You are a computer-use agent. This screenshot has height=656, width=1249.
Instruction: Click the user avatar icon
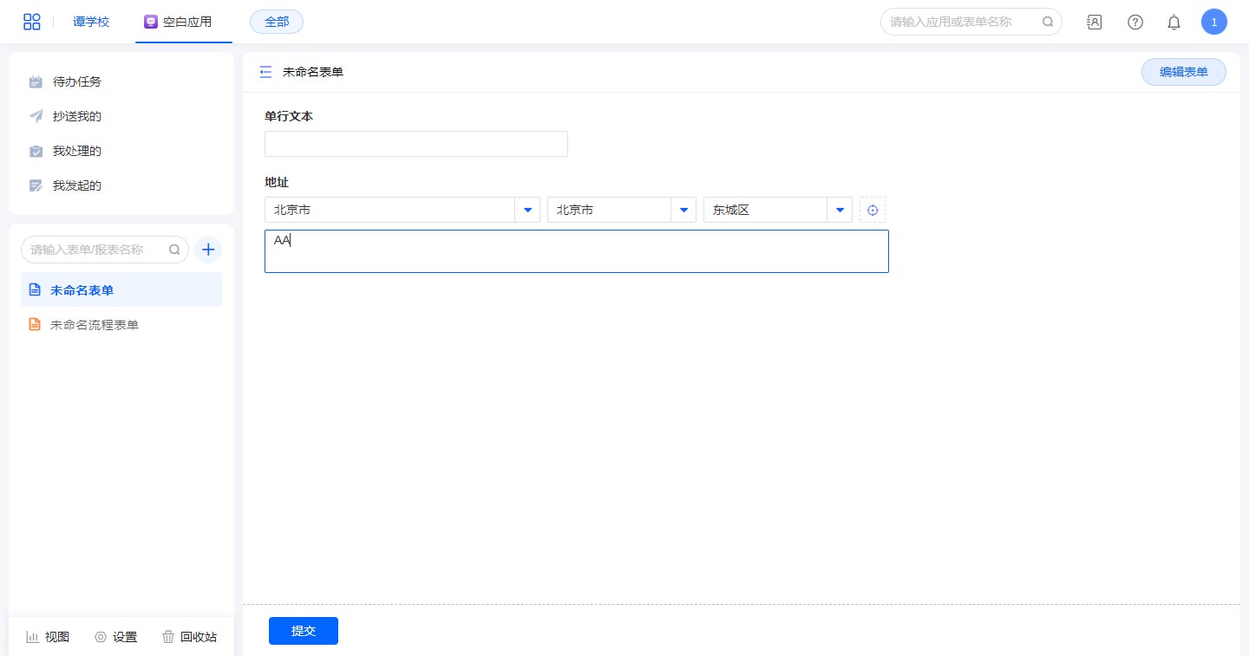(1213, 23)
